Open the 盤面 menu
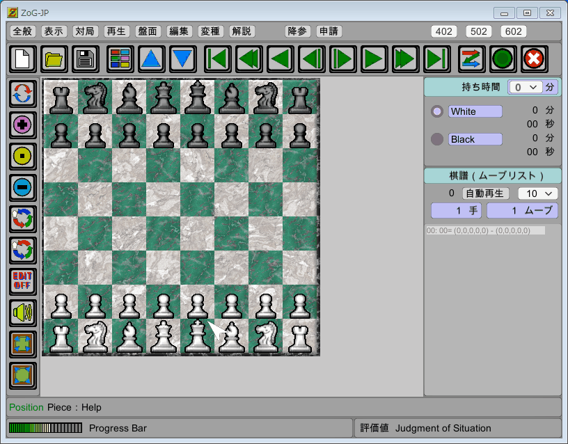Screen dimensions: 568x444 [x=148, y=31]
